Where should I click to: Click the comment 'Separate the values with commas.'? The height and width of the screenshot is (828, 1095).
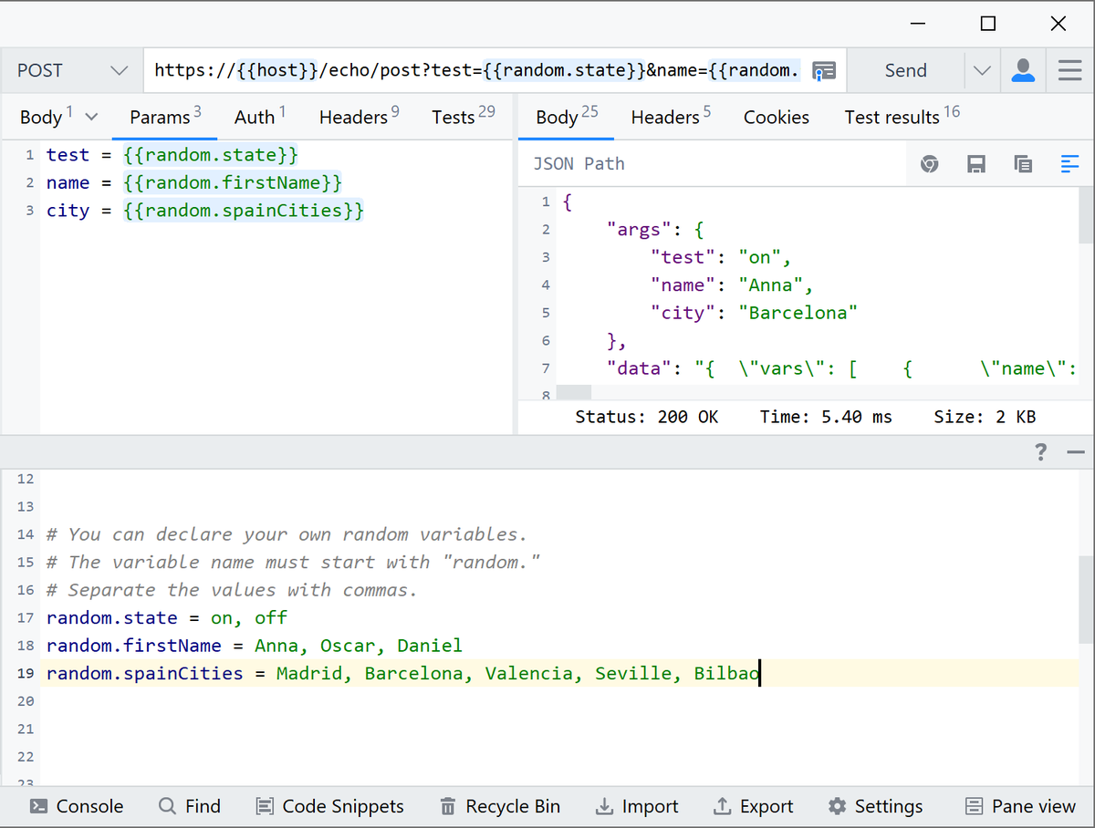(x=242, y=590)
